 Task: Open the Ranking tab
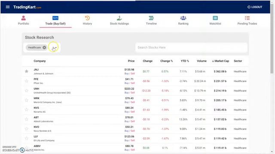point(183,21)
